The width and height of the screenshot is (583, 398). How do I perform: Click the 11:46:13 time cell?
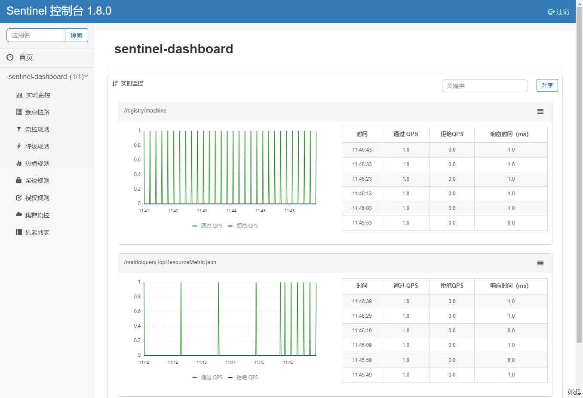click(362, 194)
